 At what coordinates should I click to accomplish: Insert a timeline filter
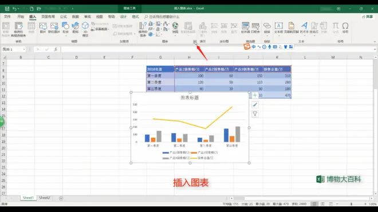coord(255,28)
